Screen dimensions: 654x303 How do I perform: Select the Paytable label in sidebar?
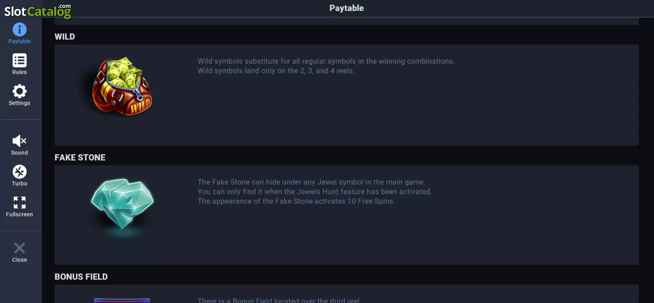pos(19,41)
